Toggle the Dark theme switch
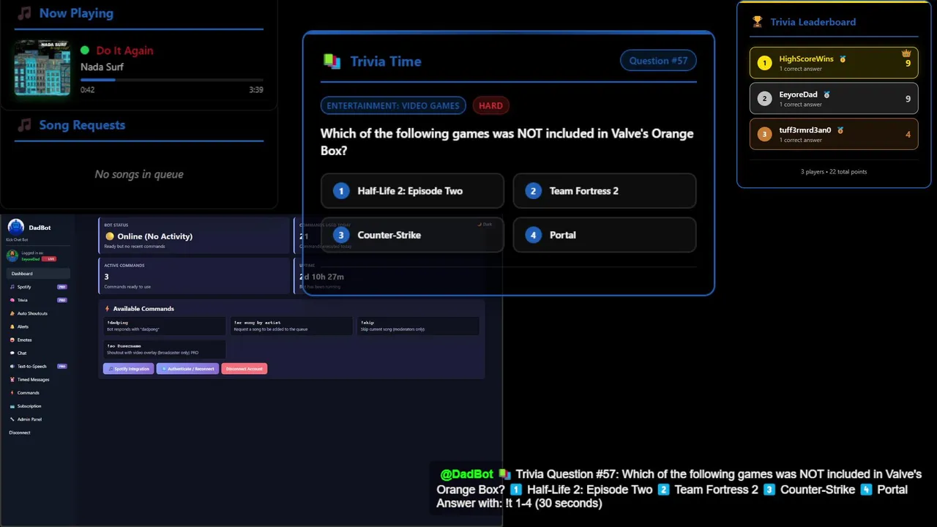The height and width of the screenshot is (527, 937). tap(485, 224)
